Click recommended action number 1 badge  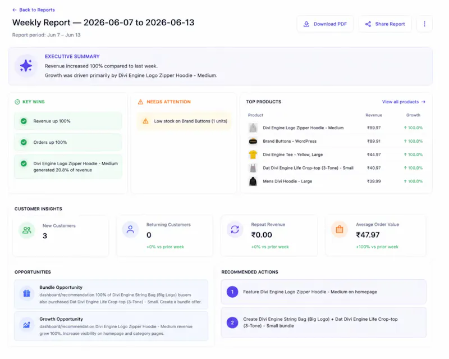click(232, 292)
